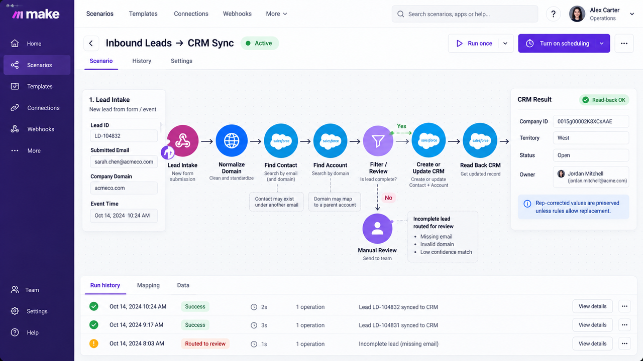Click the Run once button
643x361 pixels.
point(473,44)
